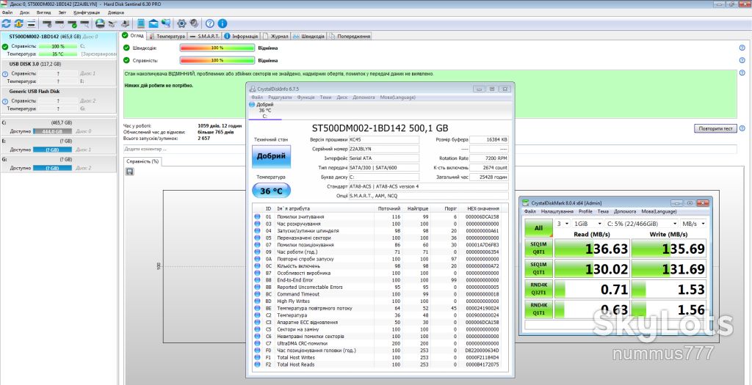The image size is (752, 385).
Task: Click the floppy save icon above the graph
Action: [x=129, y=172]
